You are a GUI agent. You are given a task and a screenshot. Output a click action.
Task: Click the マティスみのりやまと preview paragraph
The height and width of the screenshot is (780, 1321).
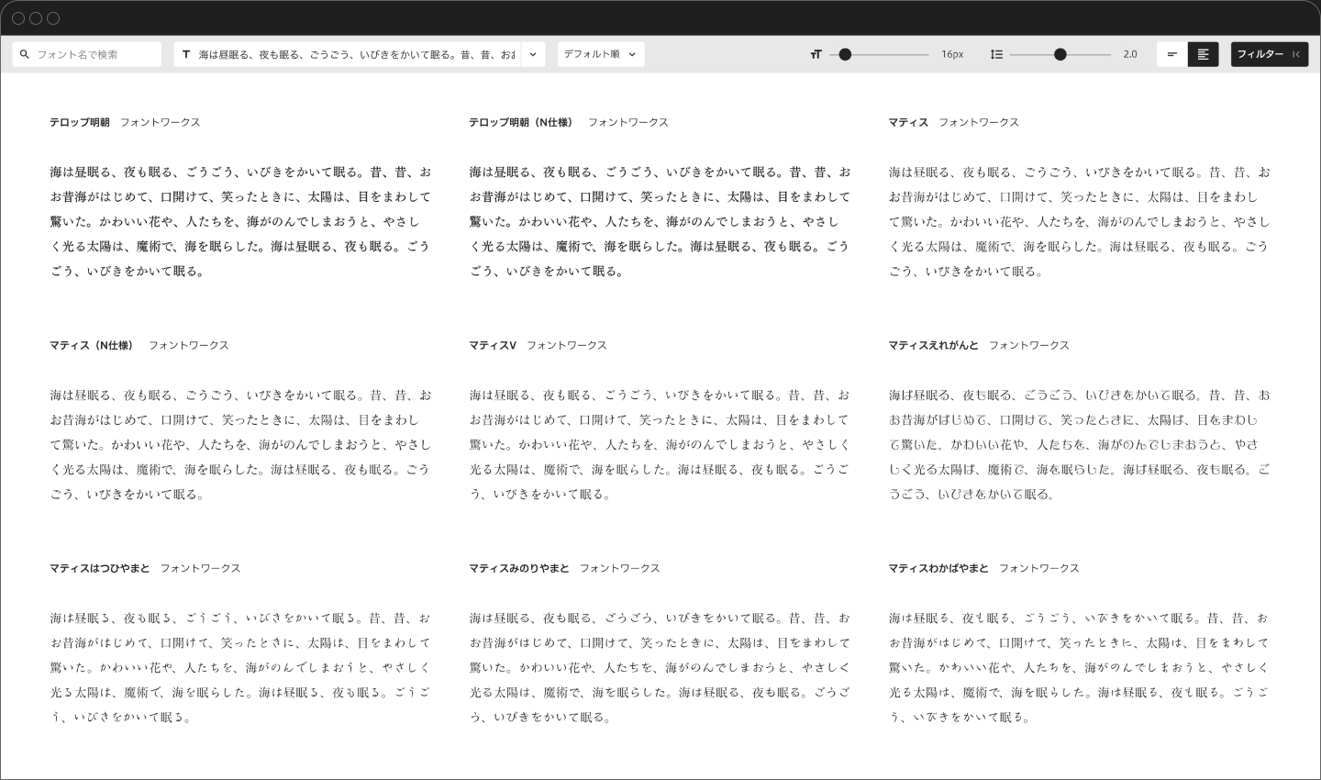coord(660,667)
